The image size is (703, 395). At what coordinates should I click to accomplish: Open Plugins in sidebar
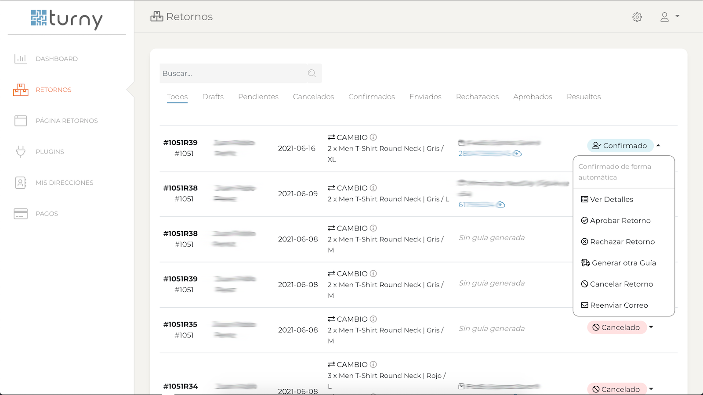(50, 152)
